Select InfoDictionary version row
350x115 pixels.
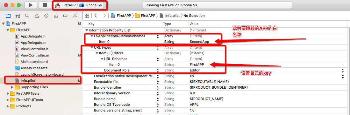click(215, 93)
